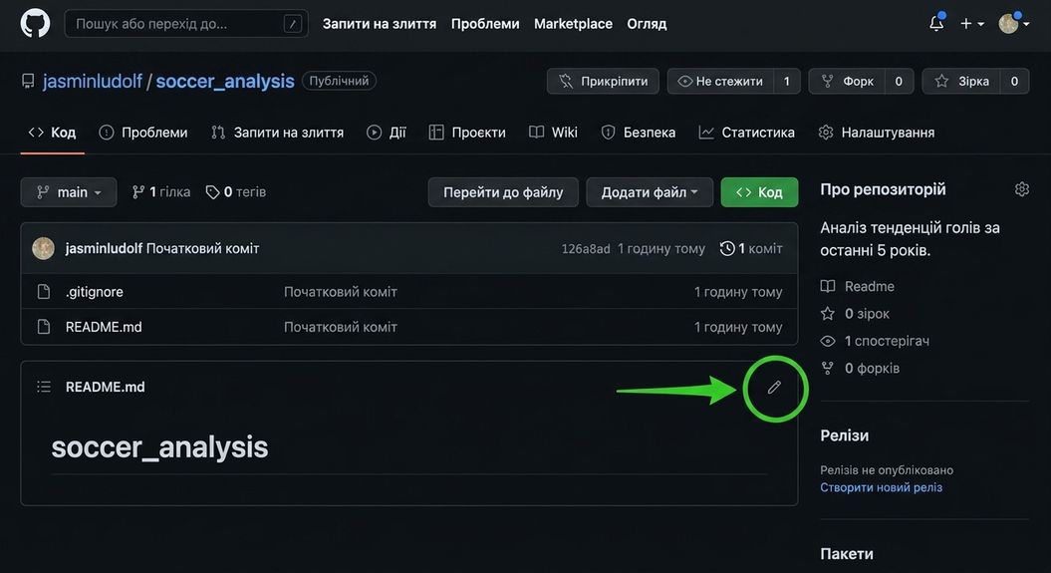1051x573 pixels.
Task: Switch to the 'Проекти' tab
Action: click(467, 133)
